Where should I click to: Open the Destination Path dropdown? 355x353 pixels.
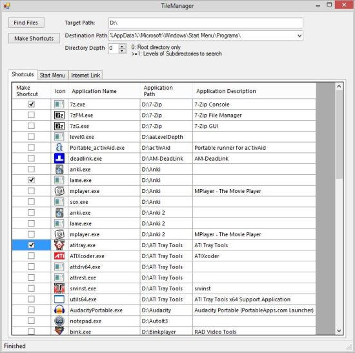(299, 35)
